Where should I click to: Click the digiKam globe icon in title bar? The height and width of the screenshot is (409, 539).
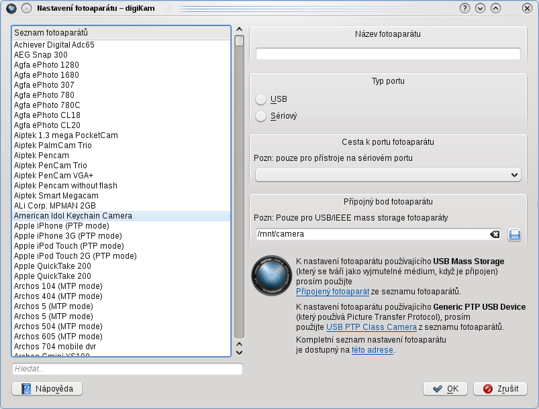(x=11, y=8)
